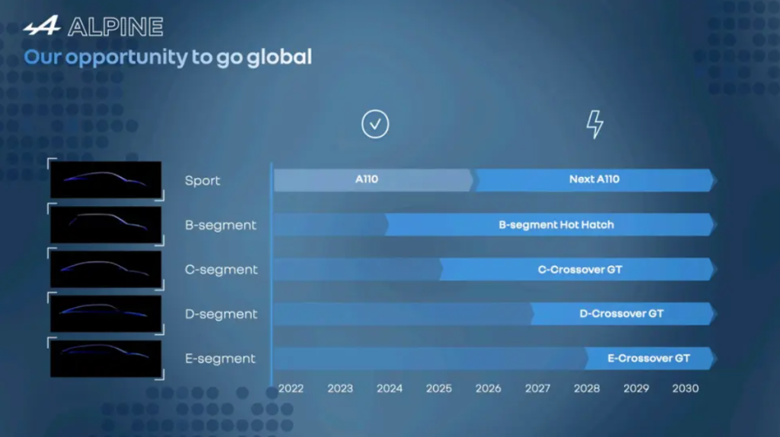Select the 2030 year label
The width and height of the screenshot is (780, 437).
(685, 388)
